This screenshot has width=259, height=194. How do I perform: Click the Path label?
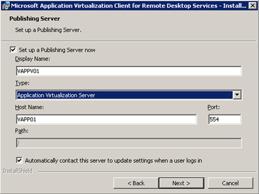pos(22,131)
